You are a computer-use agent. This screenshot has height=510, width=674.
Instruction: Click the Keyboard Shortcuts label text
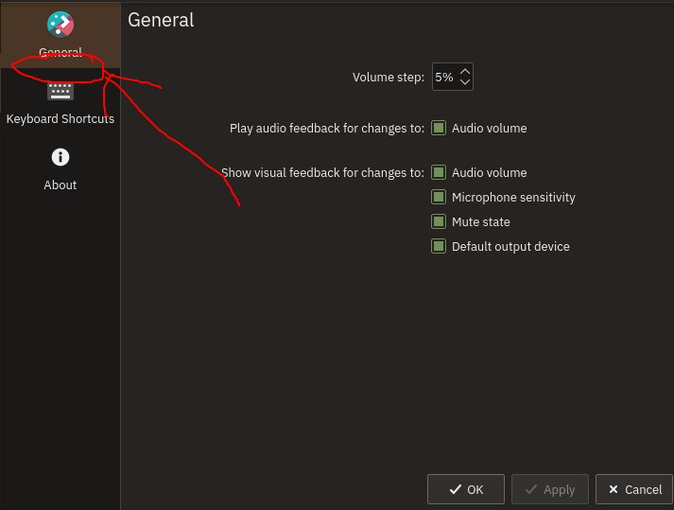point(60,119)
